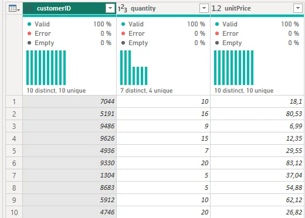305x218 pixels.
Task: Open customerID column filter dropdown
Action: coord(110,8)
